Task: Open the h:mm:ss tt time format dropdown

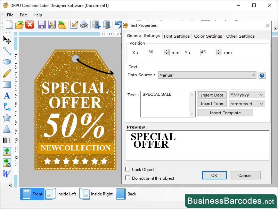Action: pyautogui.click(x=262, y=103)
